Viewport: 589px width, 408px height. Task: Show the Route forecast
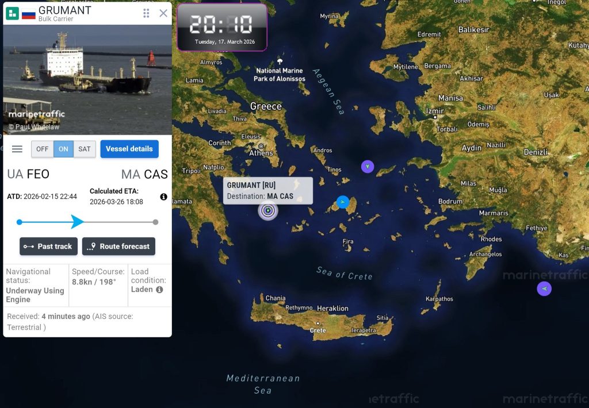[x=118, y=246]
